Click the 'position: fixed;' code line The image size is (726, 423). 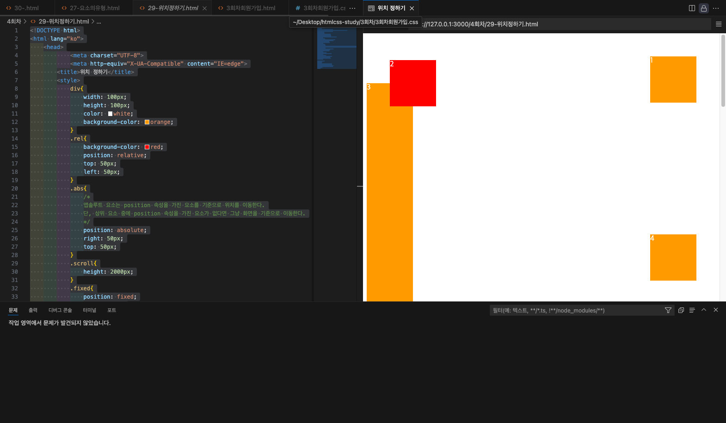coord(110,297)
